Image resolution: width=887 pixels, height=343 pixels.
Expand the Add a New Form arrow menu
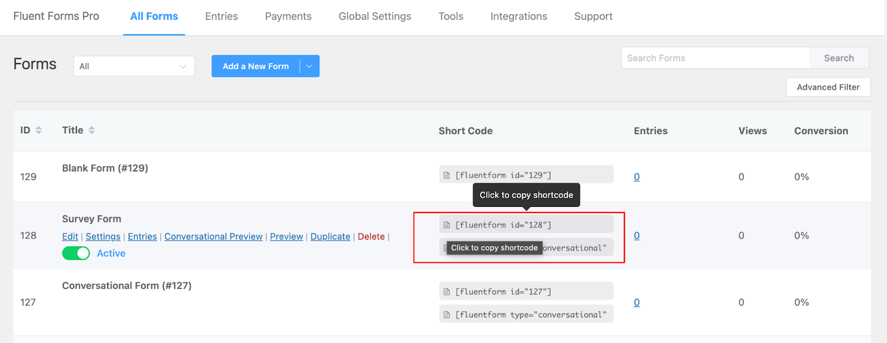[x=309, y=66]
